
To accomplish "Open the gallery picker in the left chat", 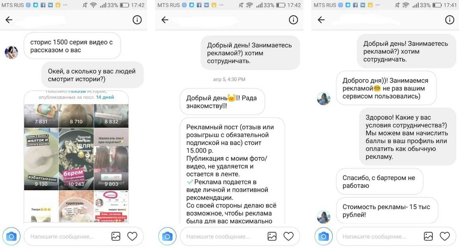I will (x=116, y=236).
